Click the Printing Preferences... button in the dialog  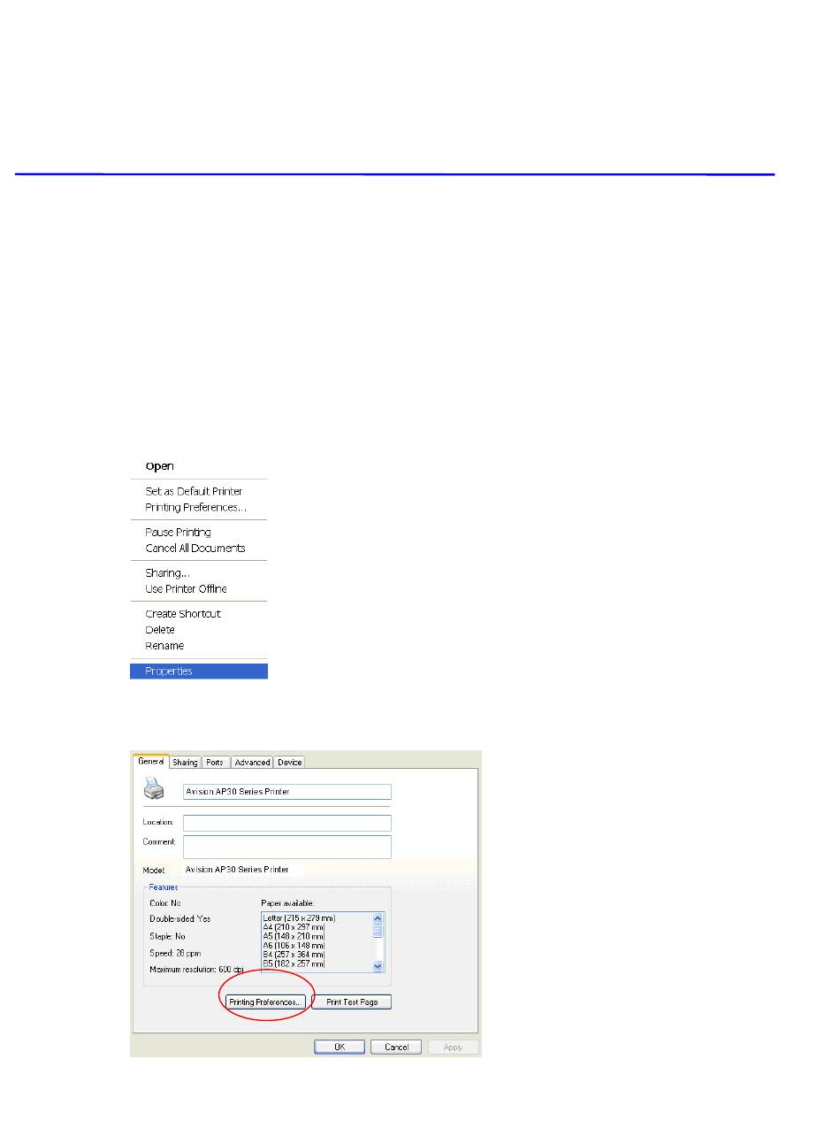[x=266, y=1002]
